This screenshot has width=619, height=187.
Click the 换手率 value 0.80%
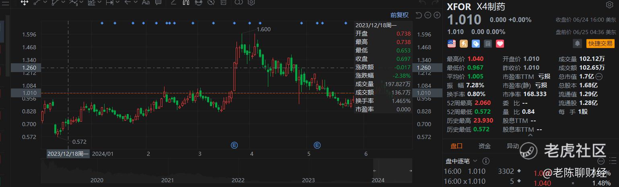coord(475,94)
